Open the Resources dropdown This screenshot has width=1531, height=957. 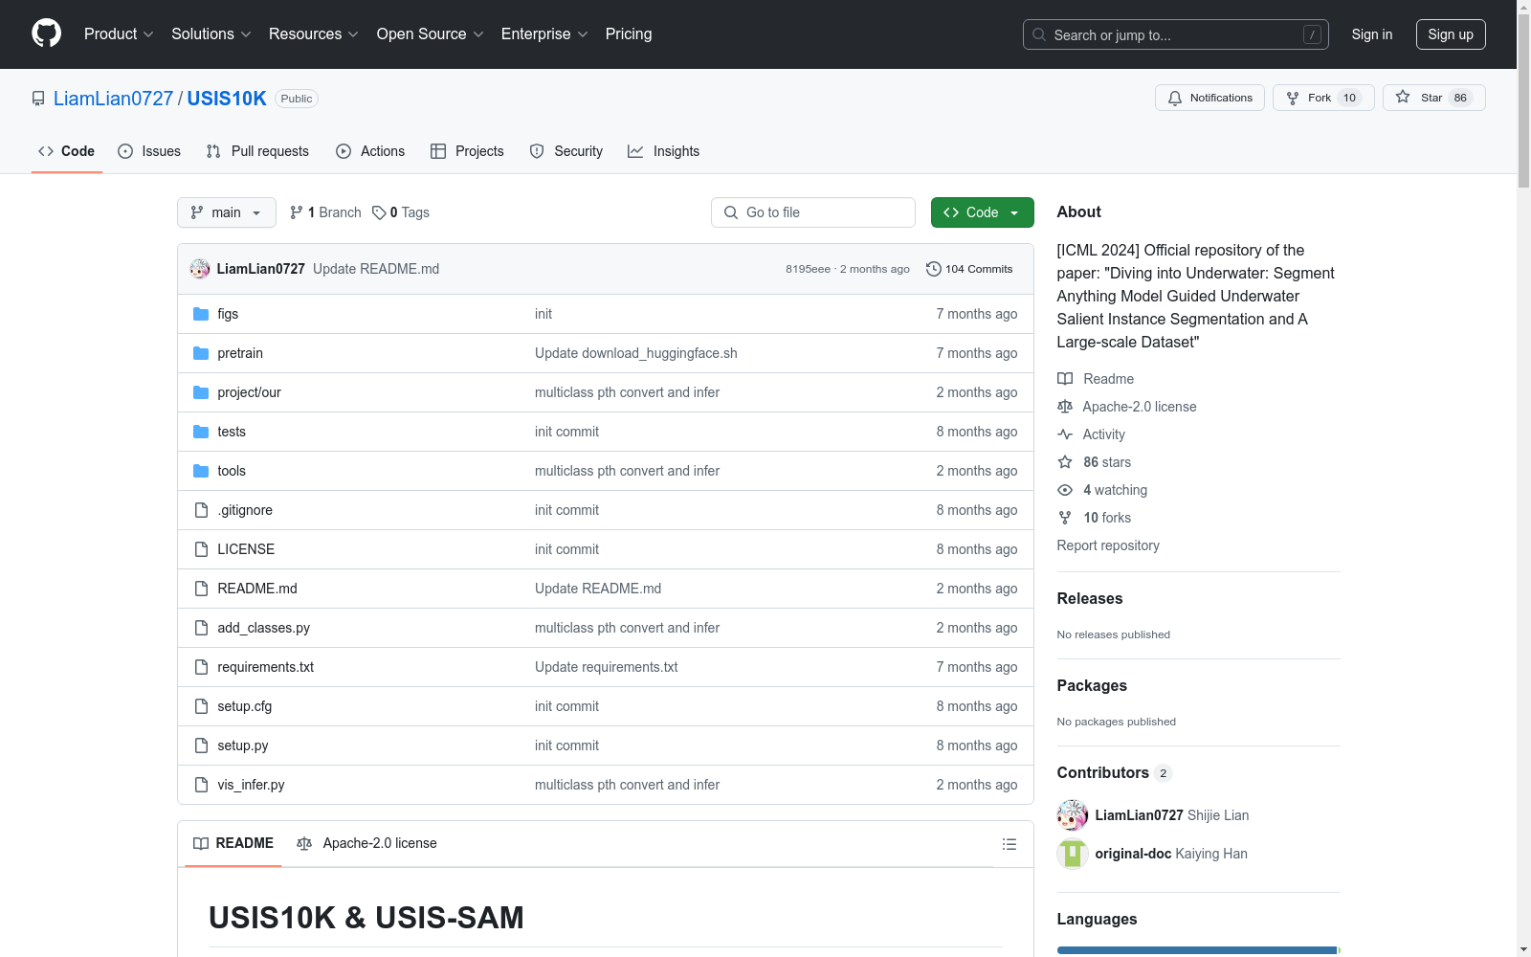pyautogui.click(x=314, y=33)
